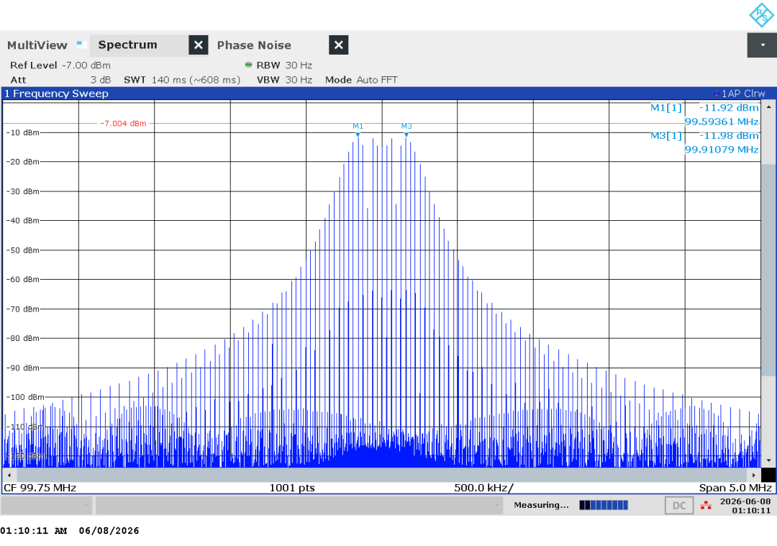Click the SWT 140 ms sweep time
This screenshot has width=777, height=546.
[x=182, y=81]
